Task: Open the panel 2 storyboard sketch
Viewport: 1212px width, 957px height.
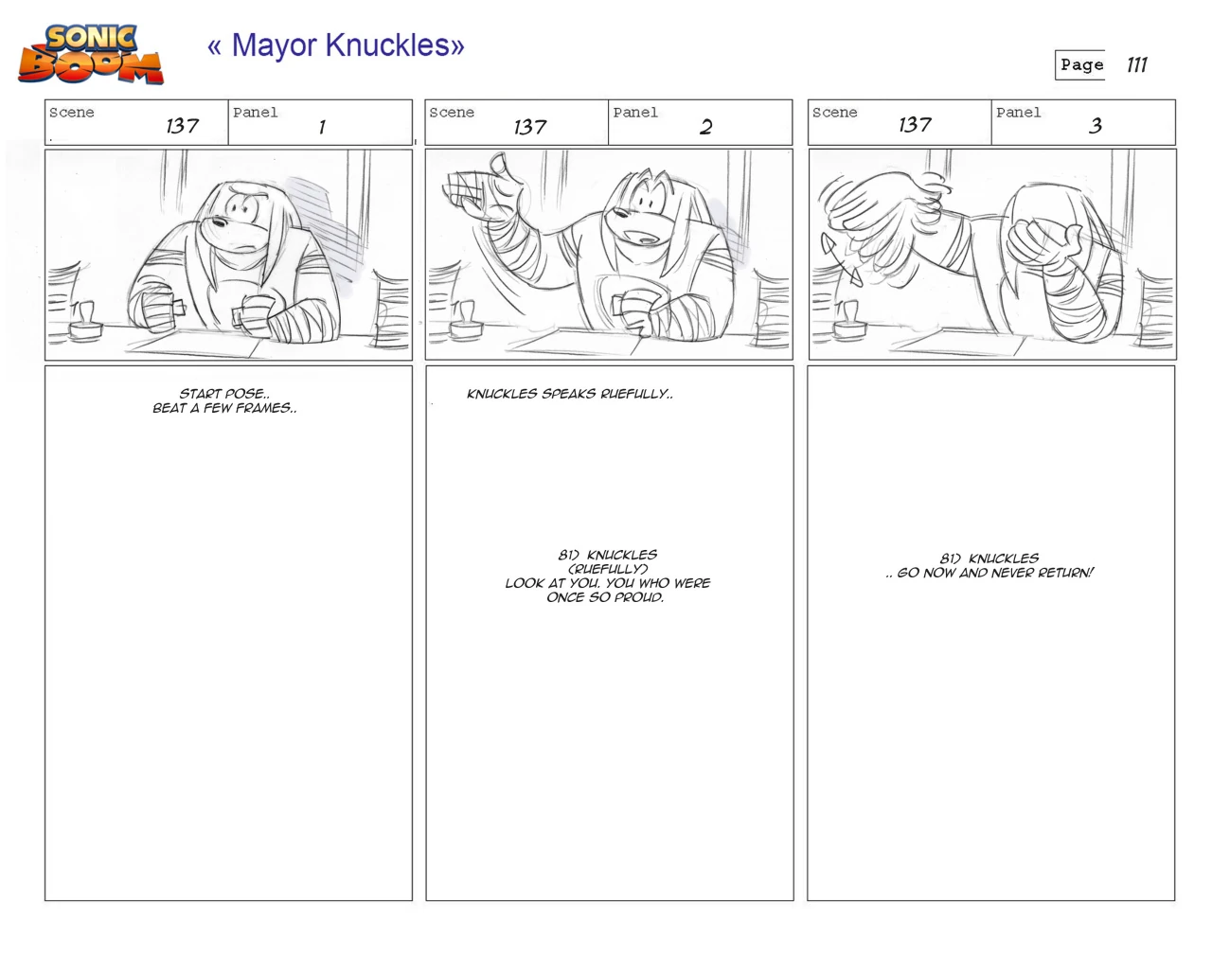Action: coord(609,255)
